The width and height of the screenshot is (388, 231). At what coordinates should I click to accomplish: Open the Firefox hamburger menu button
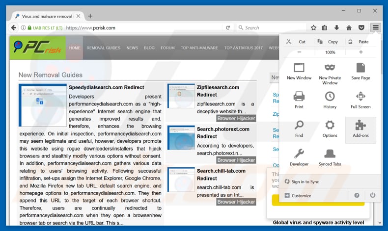(376, 27)
